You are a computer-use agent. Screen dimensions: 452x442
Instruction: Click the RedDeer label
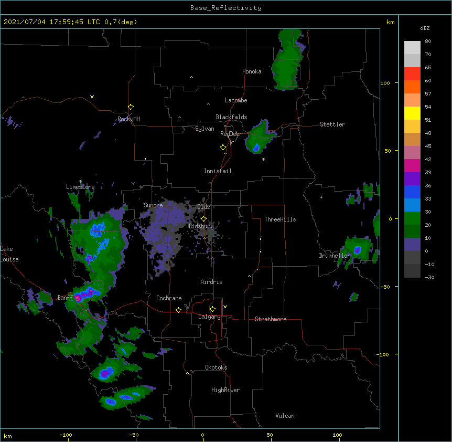(231, 134)
